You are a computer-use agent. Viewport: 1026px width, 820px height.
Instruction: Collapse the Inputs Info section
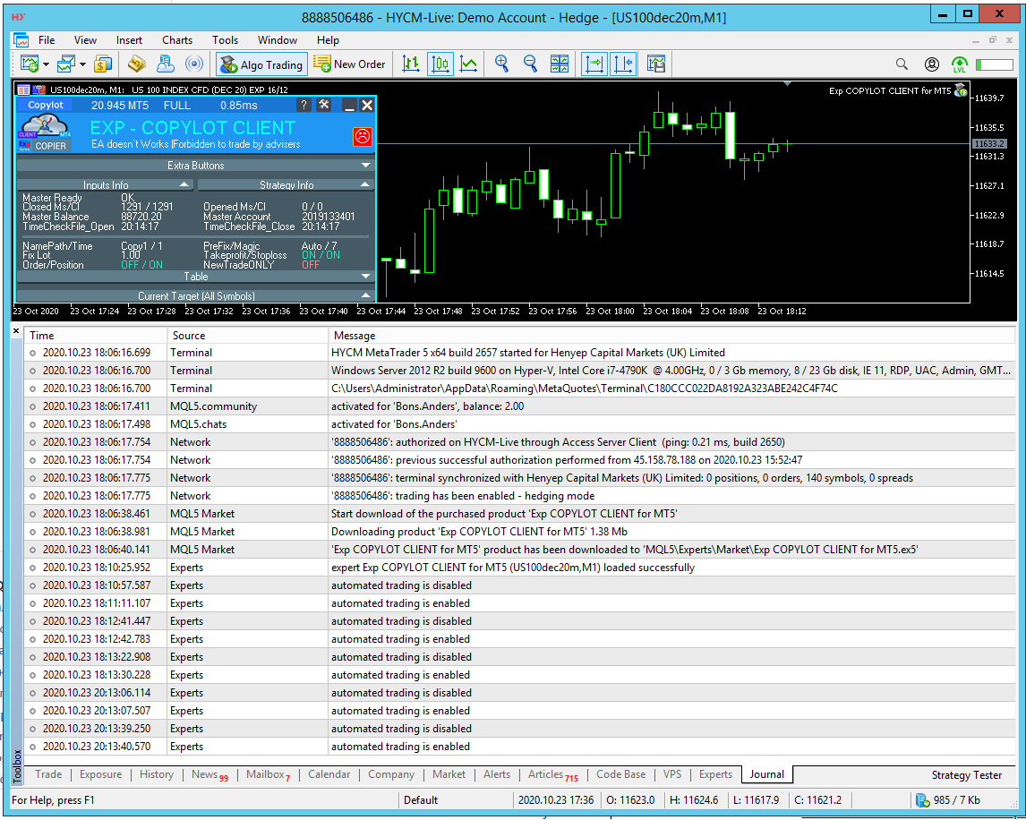coord(106,185)
